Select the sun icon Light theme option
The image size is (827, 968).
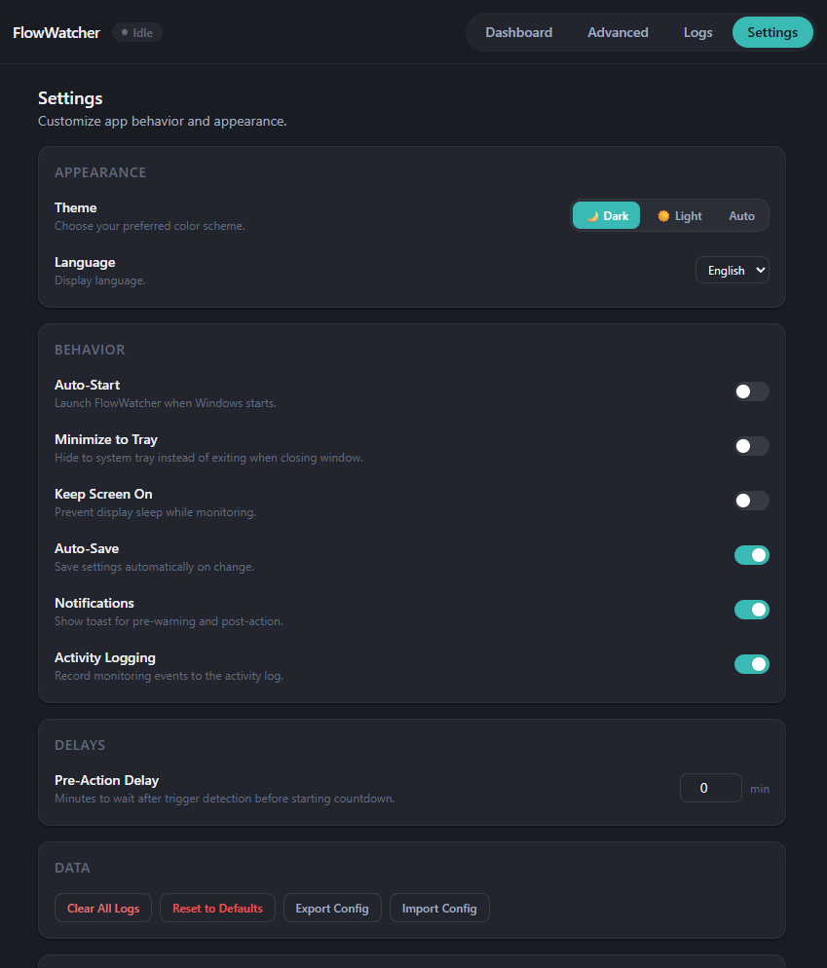point(679,215)
